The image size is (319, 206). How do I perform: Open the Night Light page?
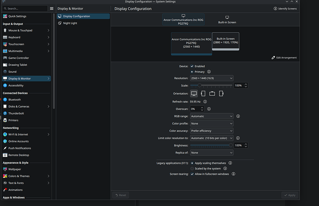click(70, 23)
